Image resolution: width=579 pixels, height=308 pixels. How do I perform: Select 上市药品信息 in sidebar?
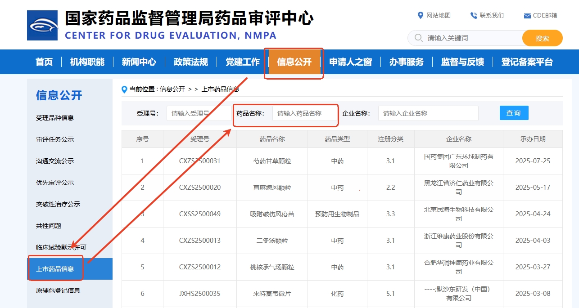tap(70, 269)
